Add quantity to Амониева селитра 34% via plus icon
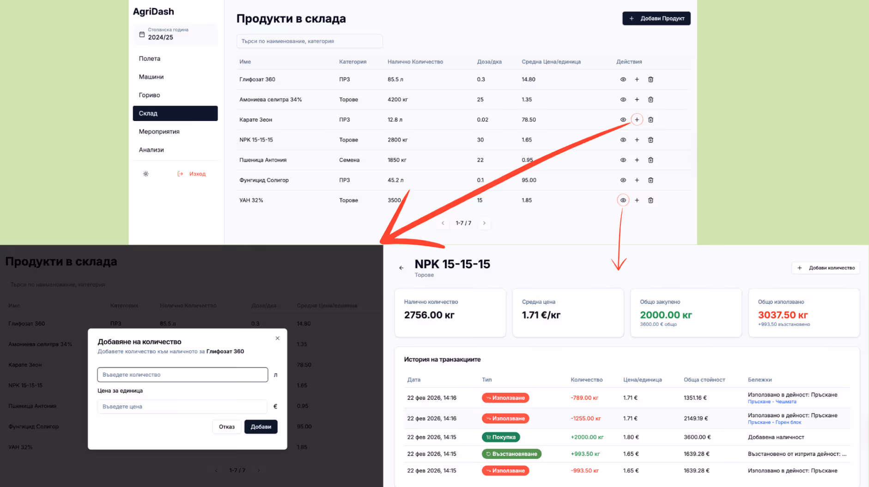Viewport: 869px width, 487px height. point(637,100)
